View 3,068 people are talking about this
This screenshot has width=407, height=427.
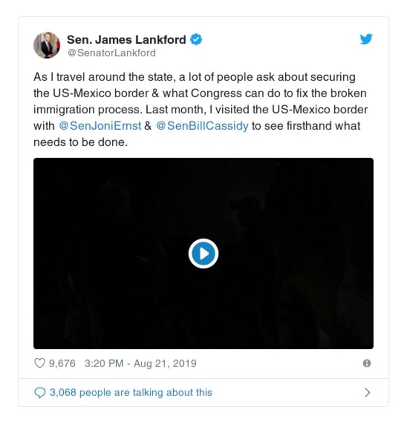tap(131, 392)
